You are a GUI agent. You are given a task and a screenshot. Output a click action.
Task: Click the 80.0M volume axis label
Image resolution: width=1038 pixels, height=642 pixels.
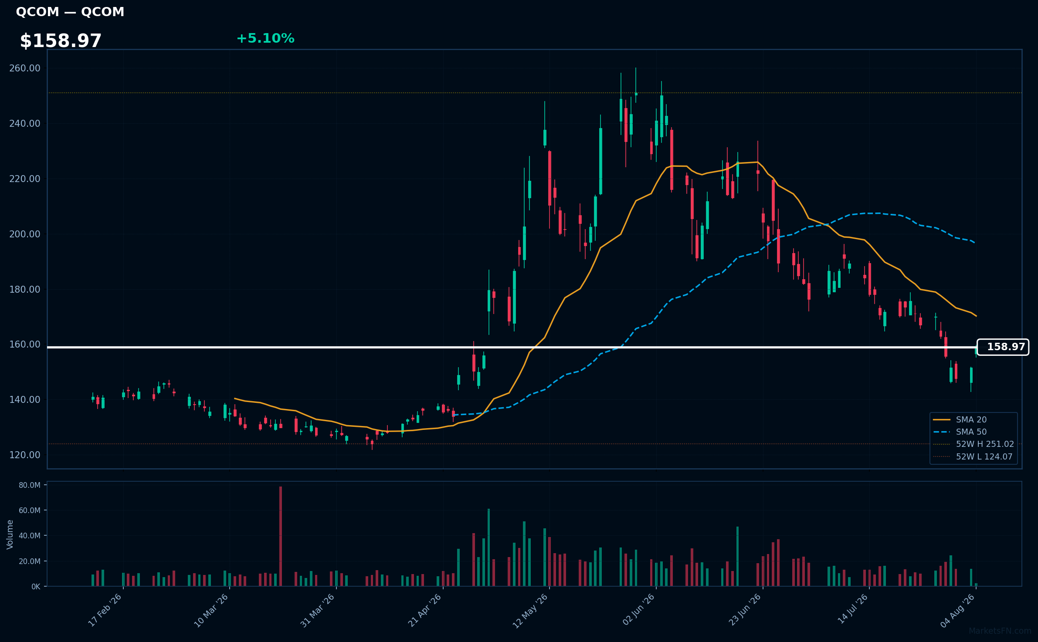click(30, 485)
